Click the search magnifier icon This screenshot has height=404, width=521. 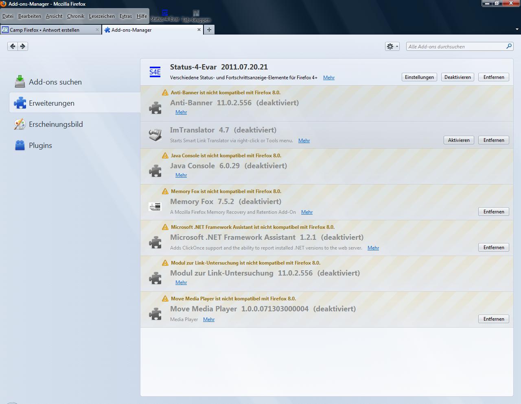point(509,46)
